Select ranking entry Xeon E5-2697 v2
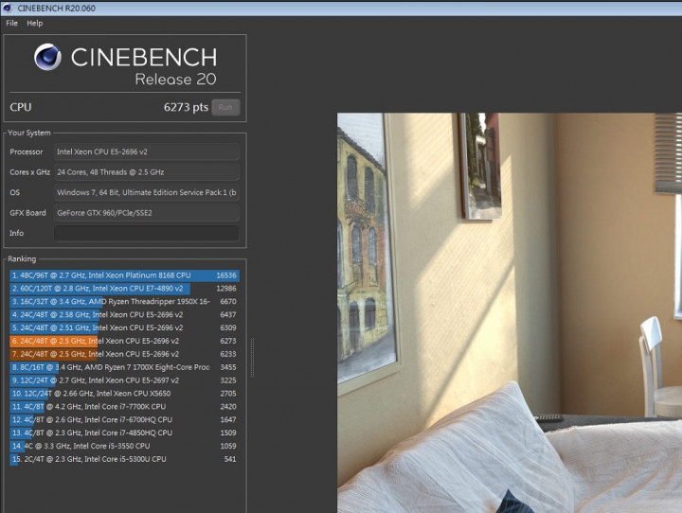 pyautogui.click(x=124, y=380)
